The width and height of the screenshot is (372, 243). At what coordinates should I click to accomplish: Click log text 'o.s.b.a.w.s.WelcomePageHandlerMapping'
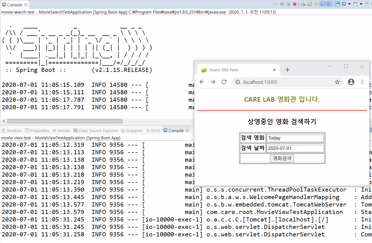(x=273, y=197)
